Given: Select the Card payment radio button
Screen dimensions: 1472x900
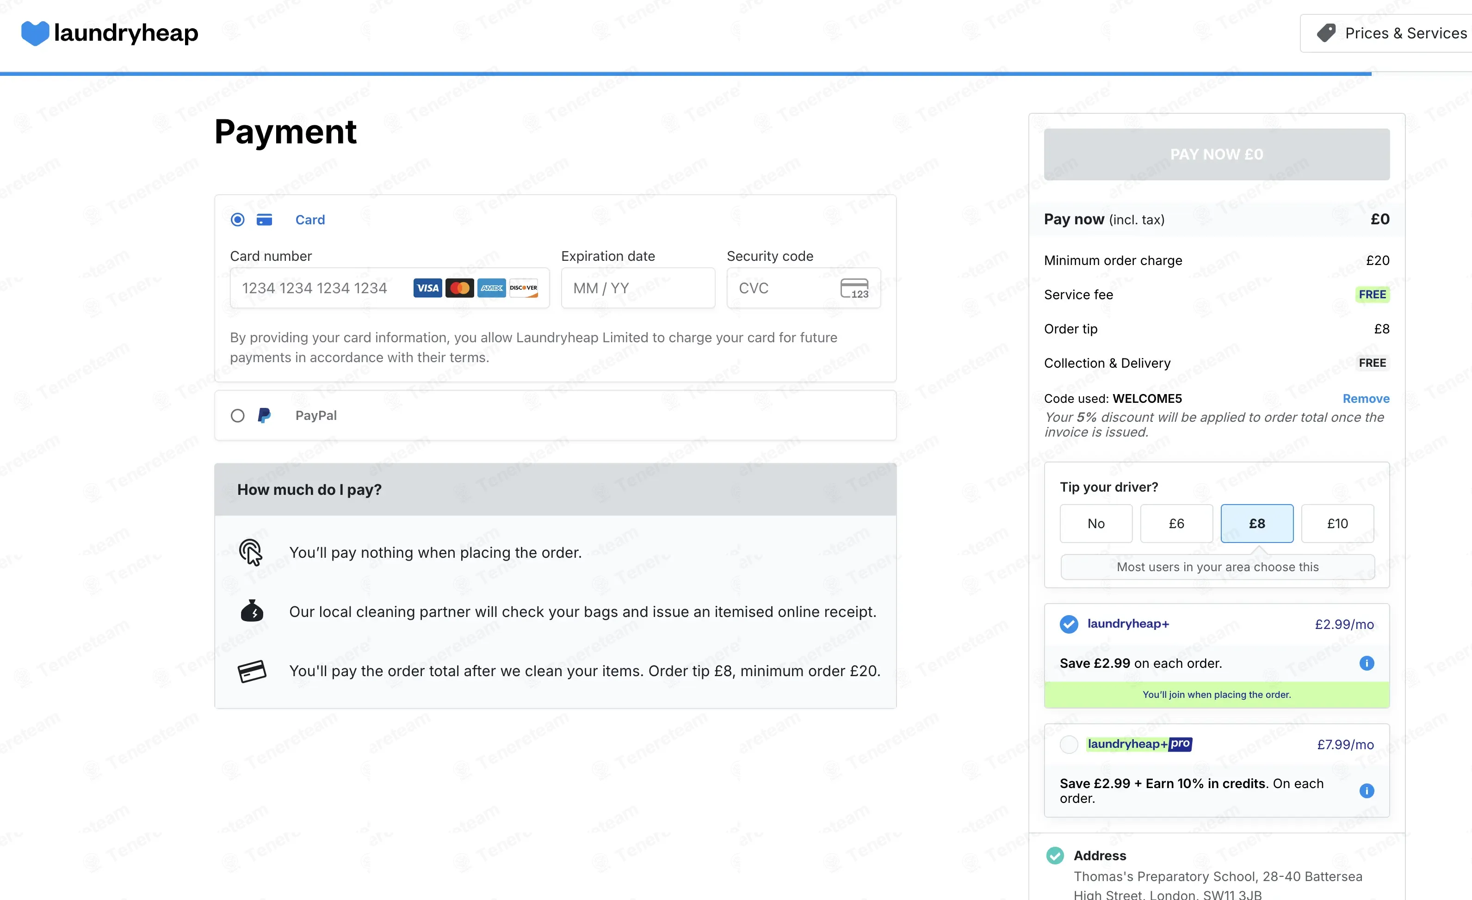Looking at the screenshot, I should (237, 220).
